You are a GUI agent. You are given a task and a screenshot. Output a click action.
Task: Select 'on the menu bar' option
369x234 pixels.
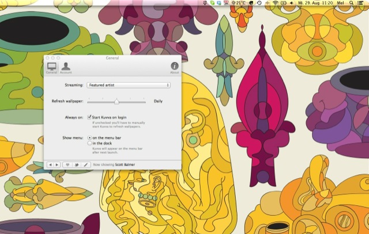(89, 138)
